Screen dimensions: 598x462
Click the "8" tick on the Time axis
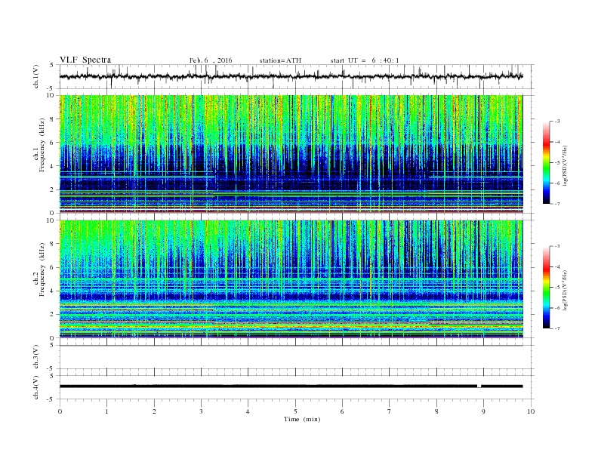click(436, 411)
